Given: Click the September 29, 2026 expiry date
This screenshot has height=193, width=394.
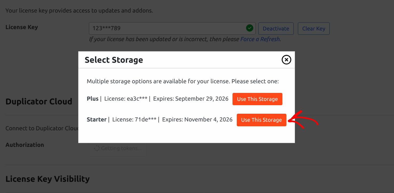Looking at the screenshot, I should coord(202,99).
